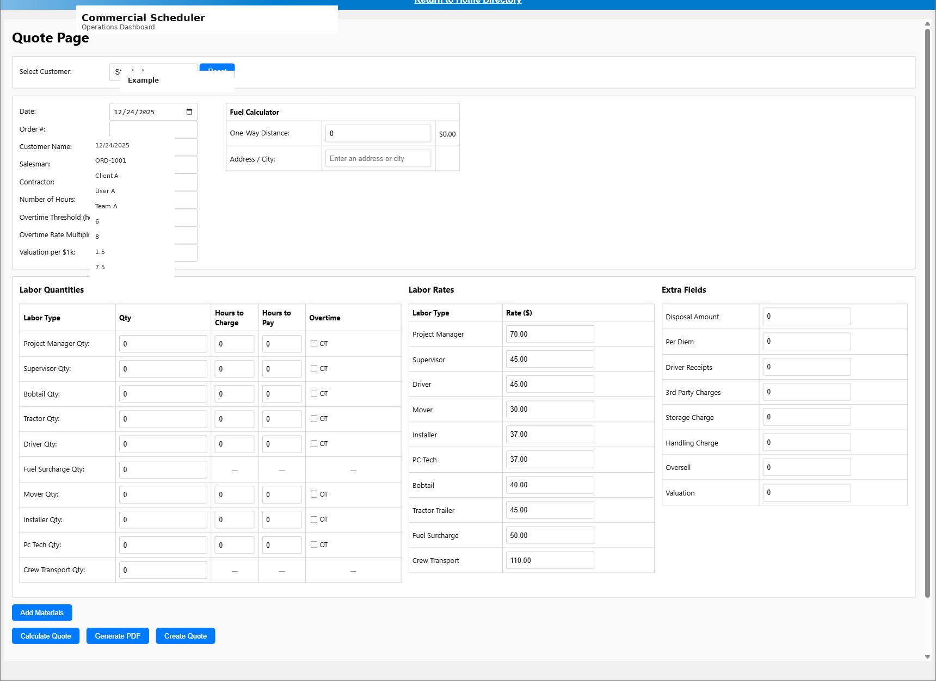Click the Address / City field
The width and height of the screenshot is (936, 681).
[378, 158]
